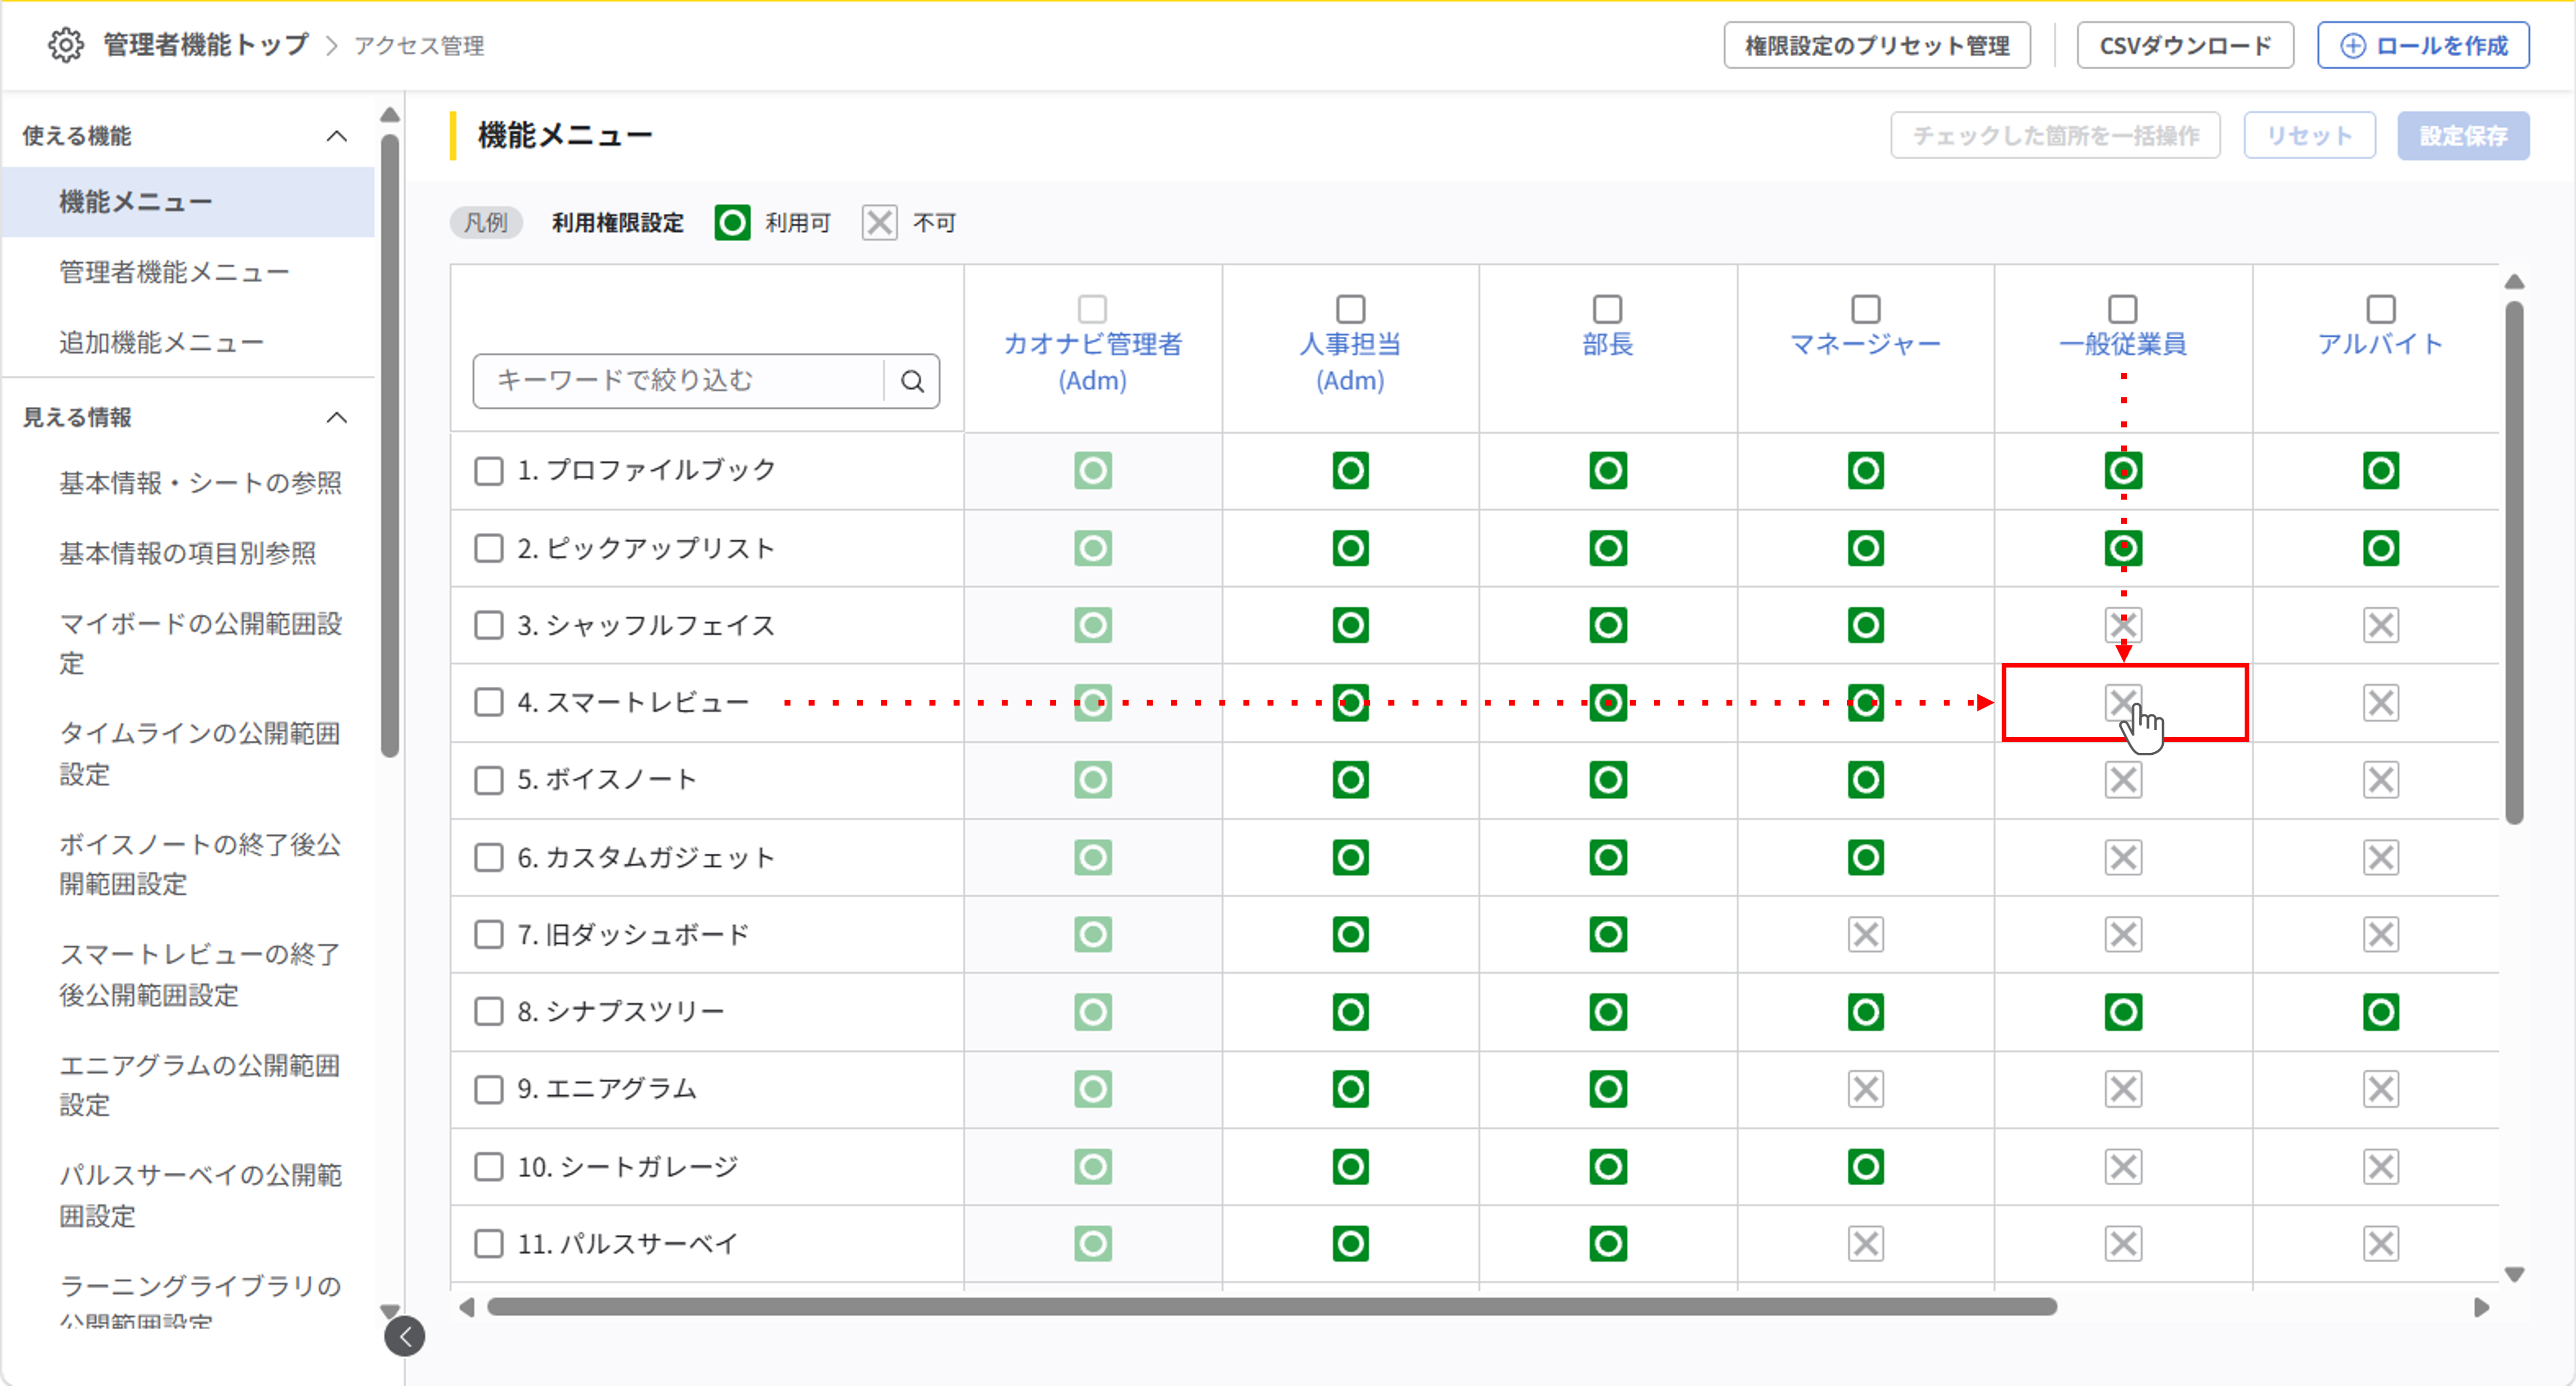Check the 3. シャッフルフェイス row checkbox
The image size is (2576, 1386).
pyautogui.click(x=488, y=626)
